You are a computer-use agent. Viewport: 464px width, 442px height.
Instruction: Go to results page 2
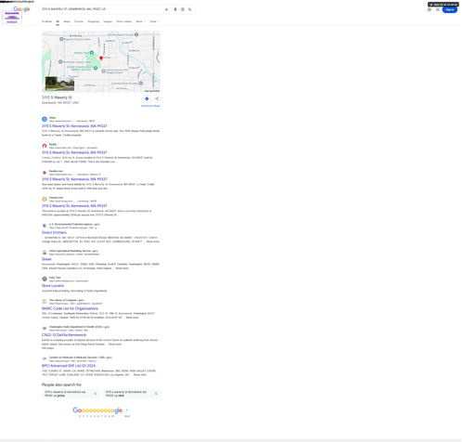click(84, 416)
